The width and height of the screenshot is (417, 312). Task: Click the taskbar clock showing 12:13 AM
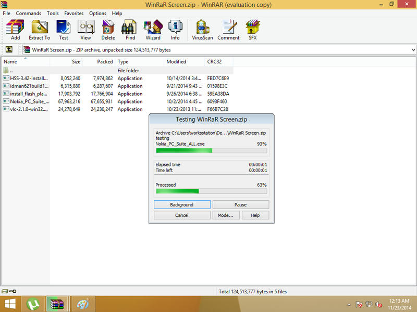click(x=399, y=304)
